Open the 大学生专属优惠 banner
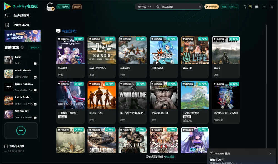The height and width of the screenshot is (164, 278). [23, 36]
